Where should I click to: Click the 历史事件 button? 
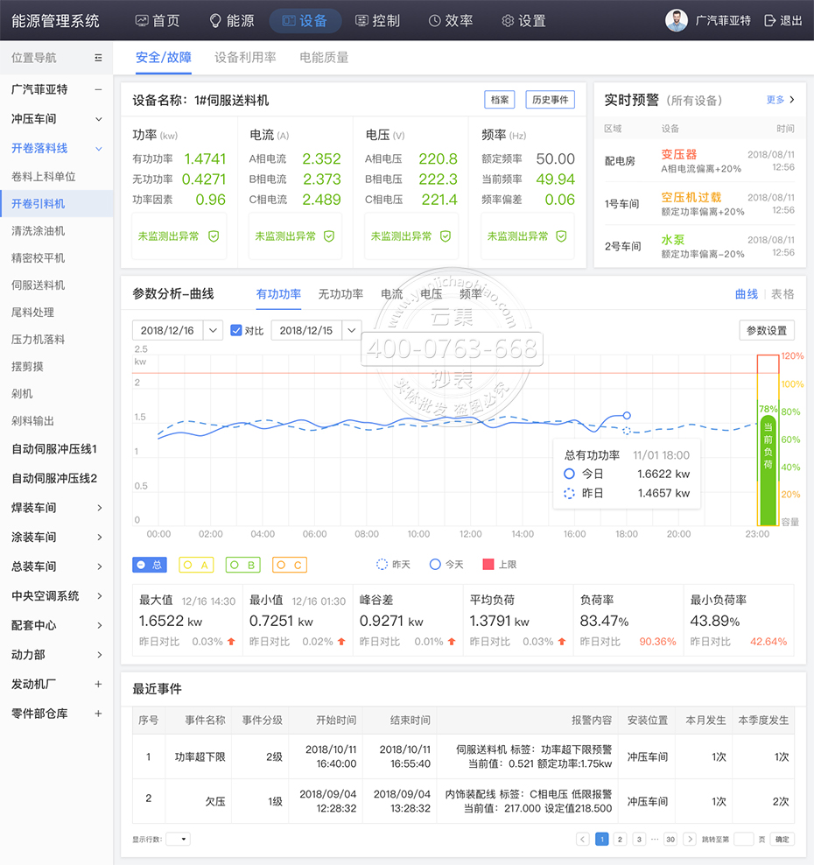coord(551,100)
